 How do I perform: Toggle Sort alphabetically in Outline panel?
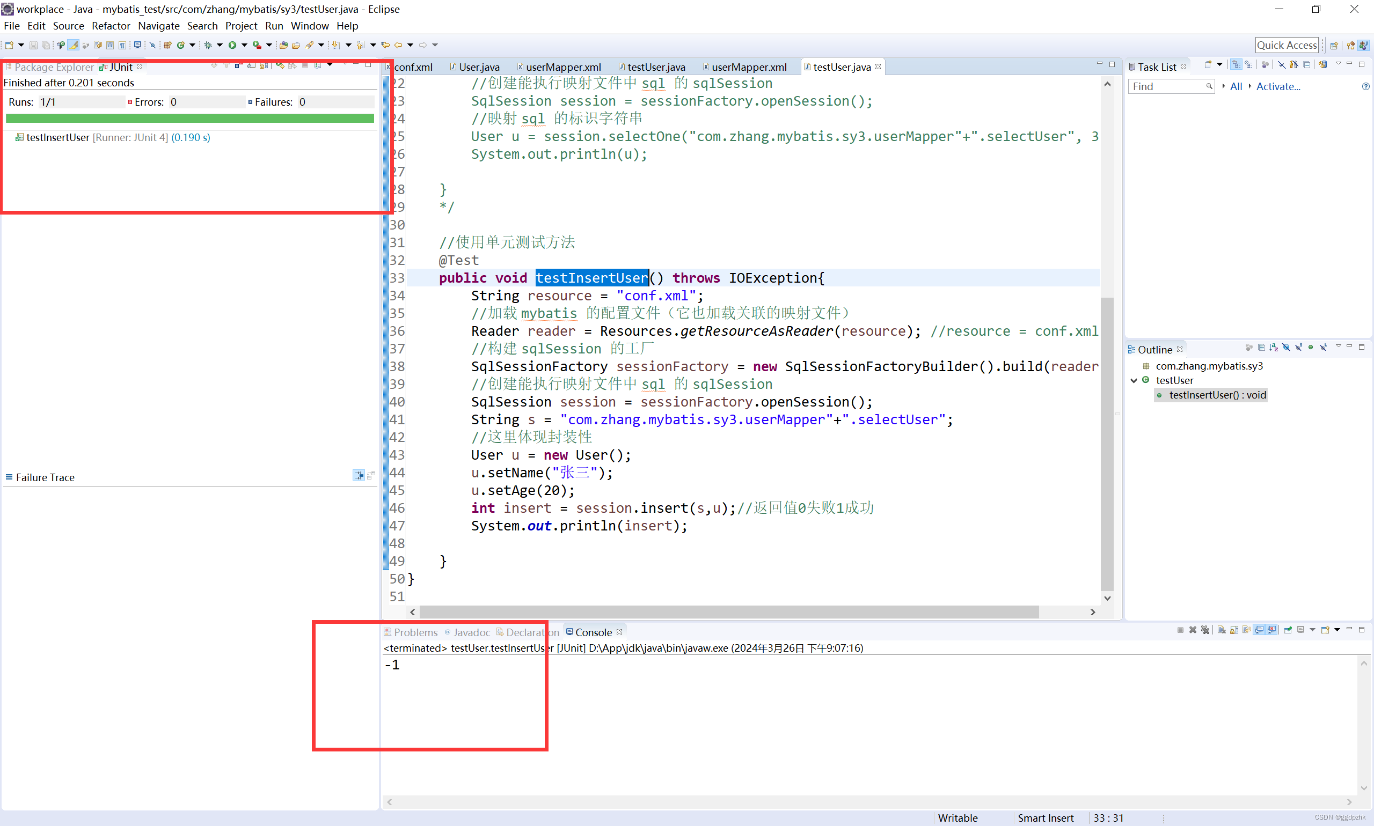coord(1273,348)
